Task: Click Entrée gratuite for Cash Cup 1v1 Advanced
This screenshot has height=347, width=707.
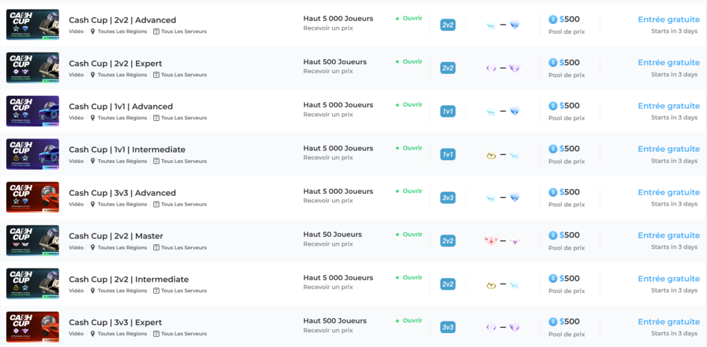Action: click(668, 106)
